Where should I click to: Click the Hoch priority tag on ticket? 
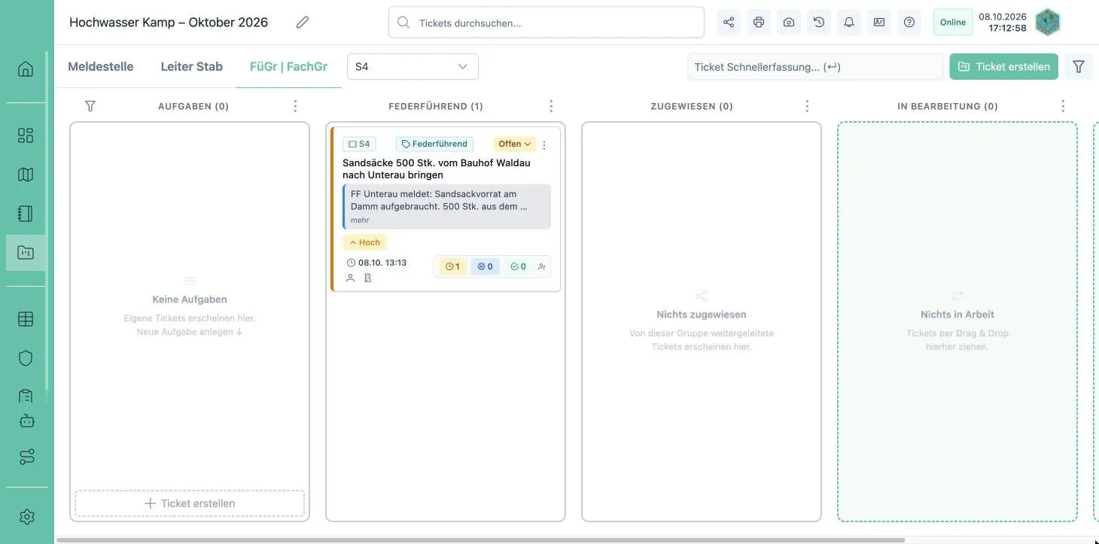(x=365, y=242)
